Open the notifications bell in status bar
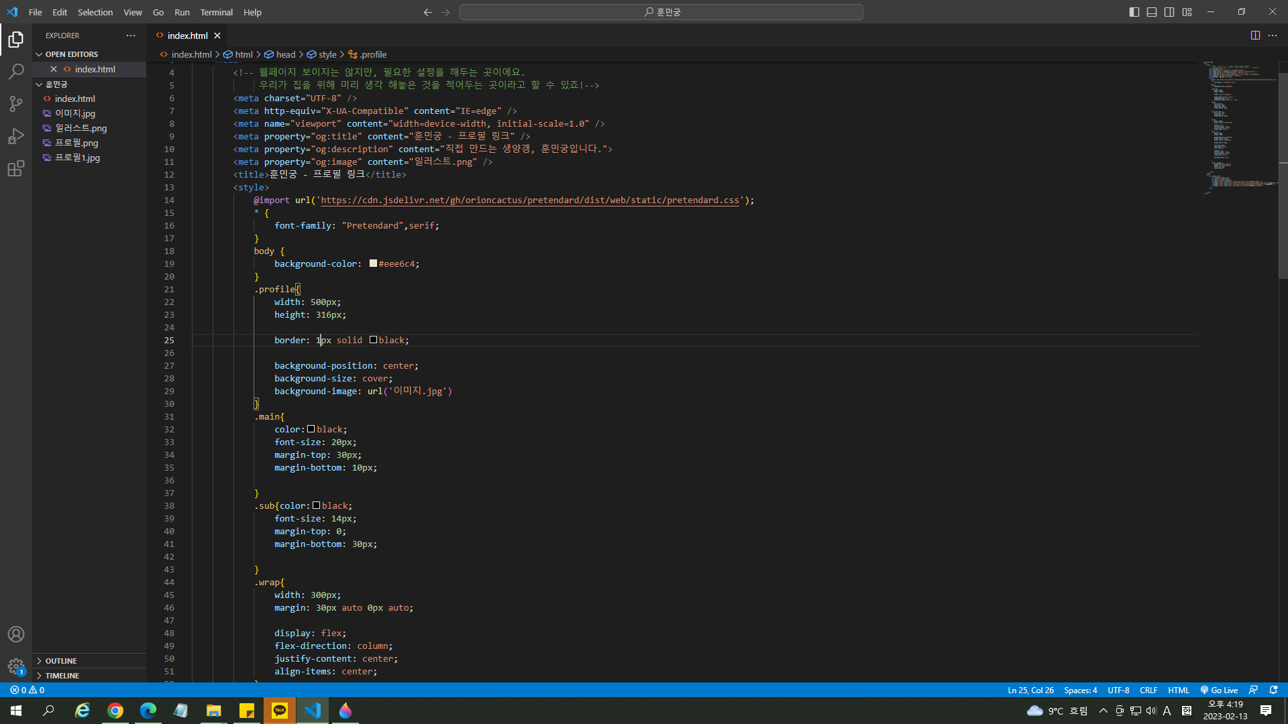1288x724 pixels. [1273, 690]
